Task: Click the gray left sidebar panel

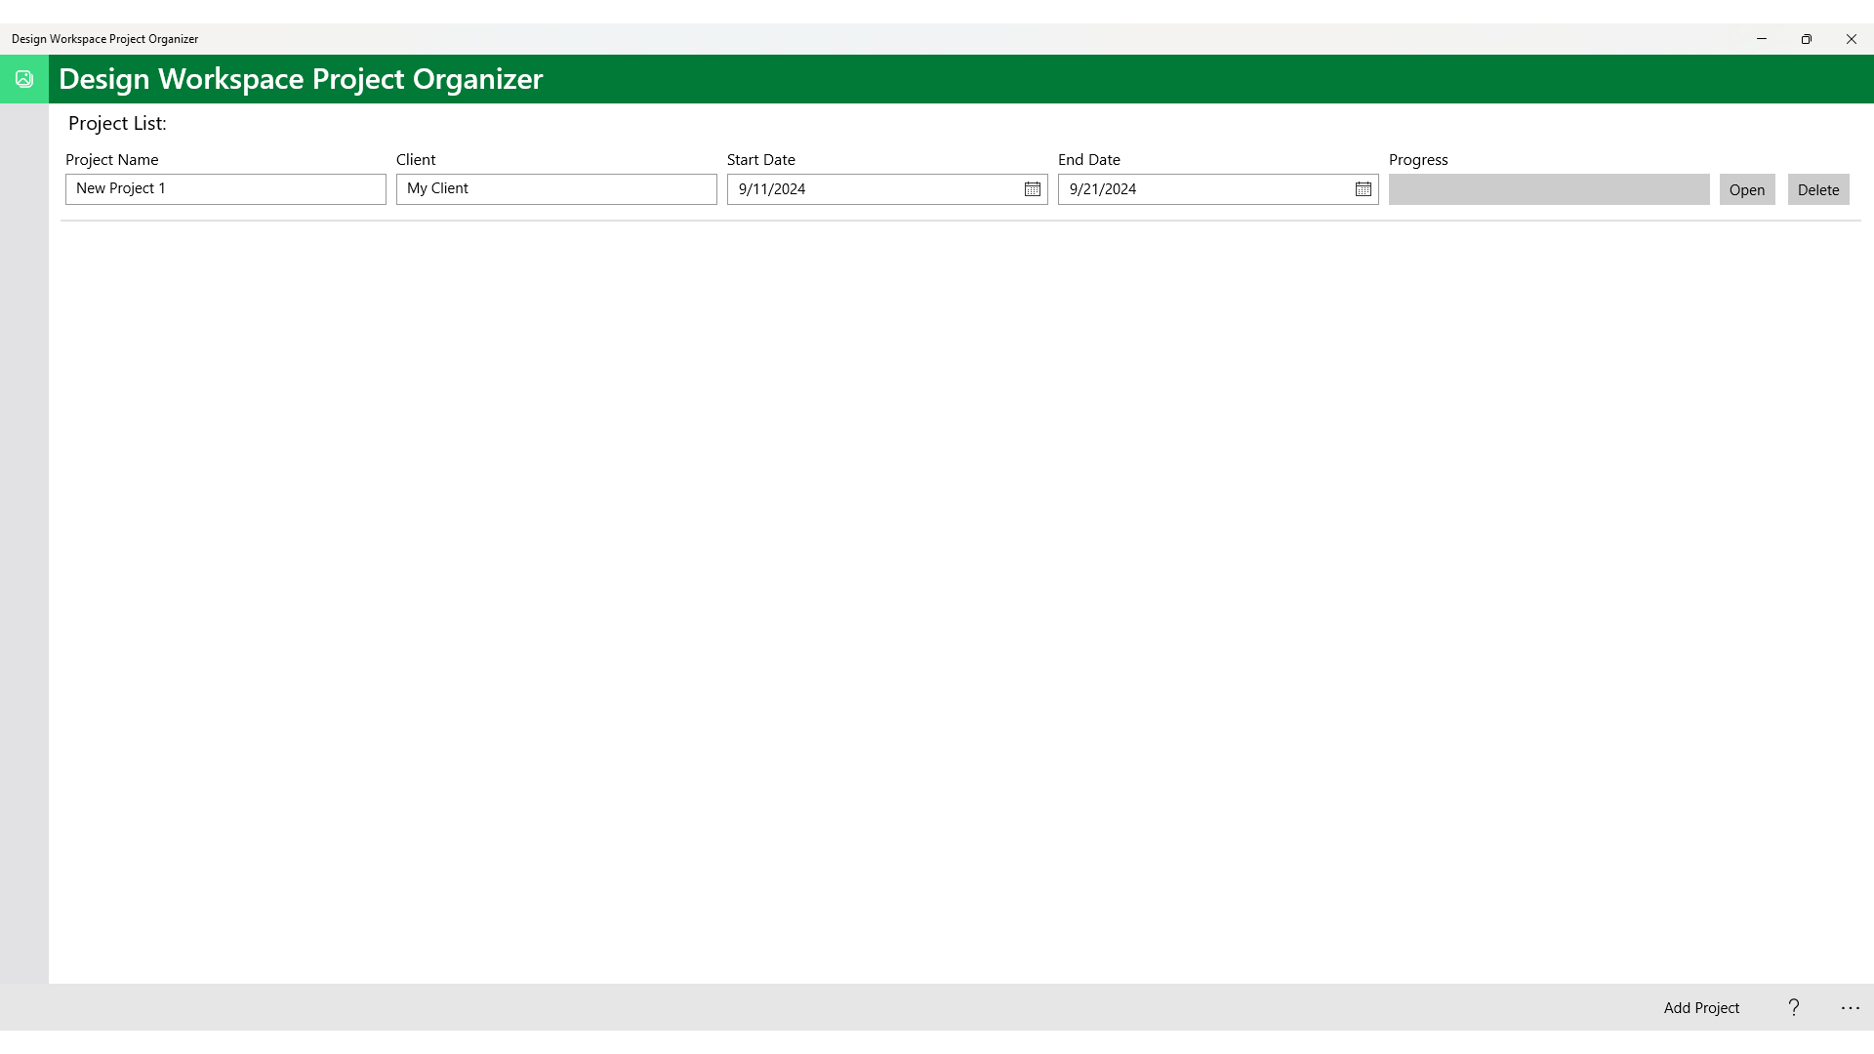Action: [24, 537]
